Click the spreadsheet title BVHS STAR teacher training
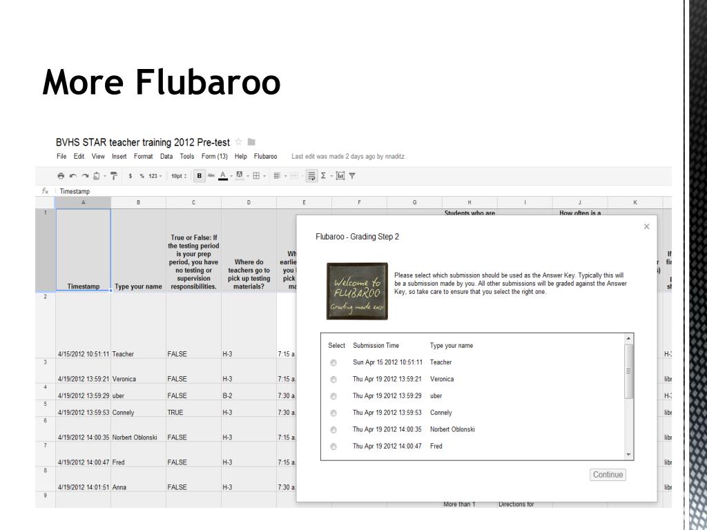Image resolution: width=707 pixels, height=530 pixels. [143, 142]
